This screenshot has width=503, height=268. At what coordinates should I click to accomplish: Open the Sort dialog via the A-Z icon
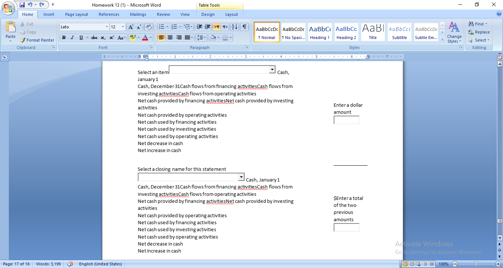pos(234,27)
